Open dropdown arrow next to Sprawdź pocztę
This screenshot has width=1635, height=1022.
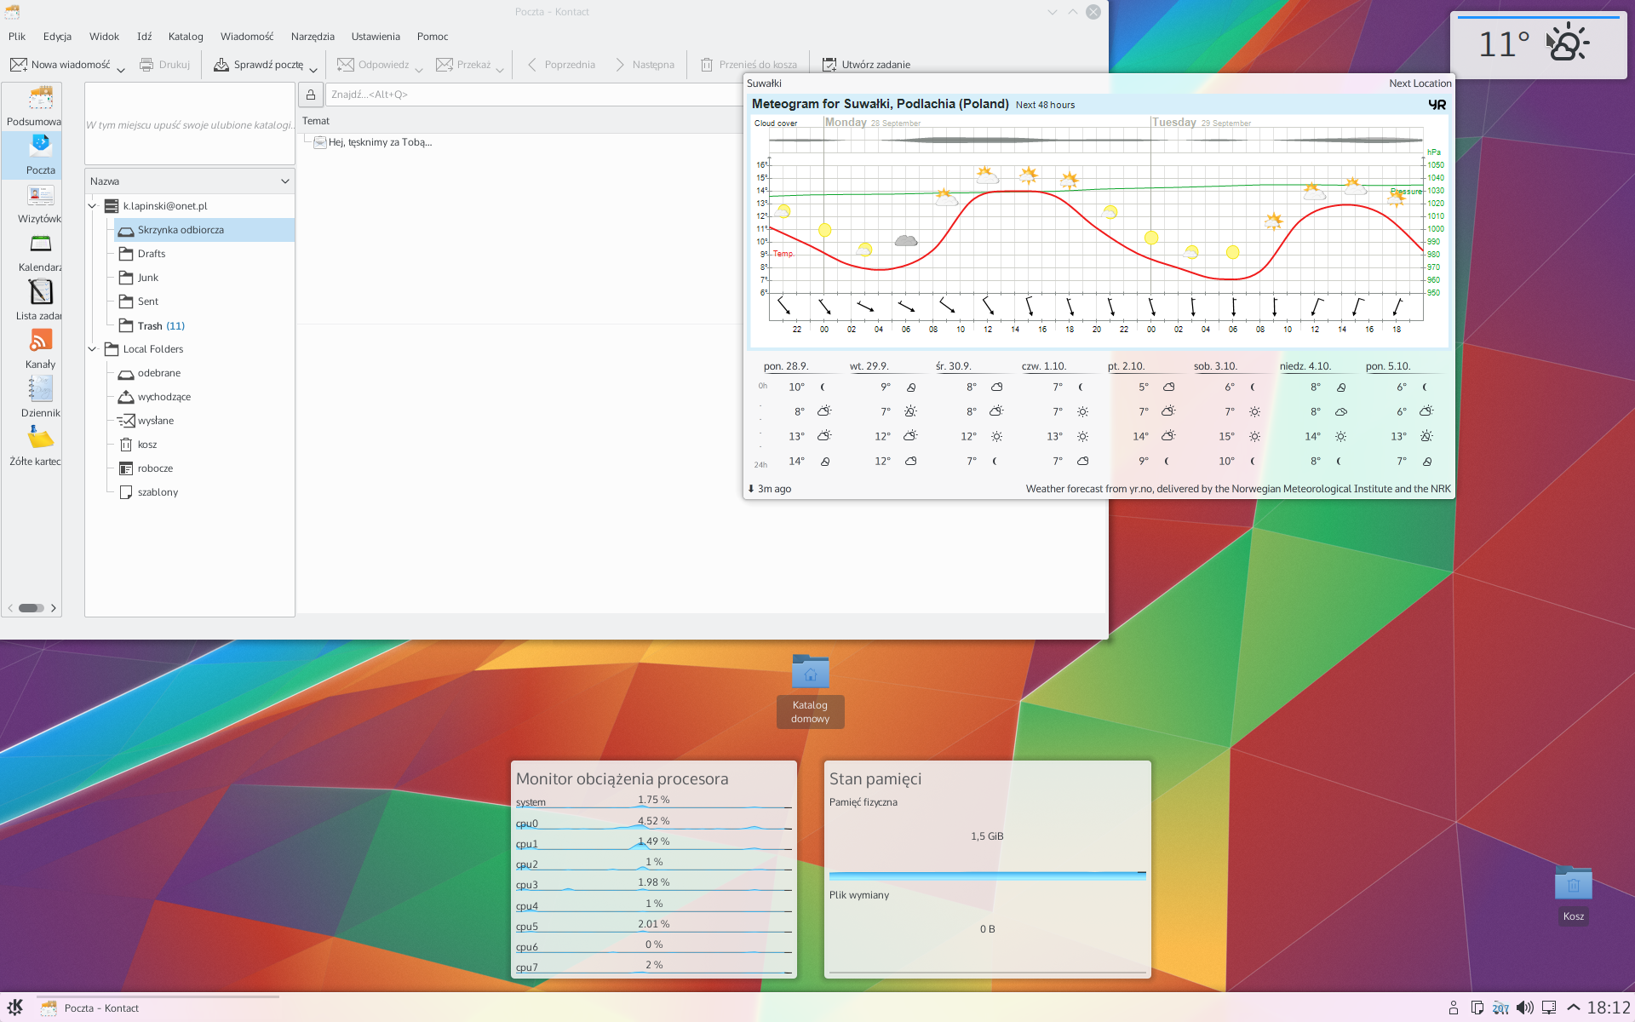313,70
